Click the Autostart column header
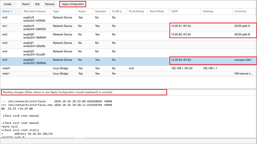 click(101, 11)
